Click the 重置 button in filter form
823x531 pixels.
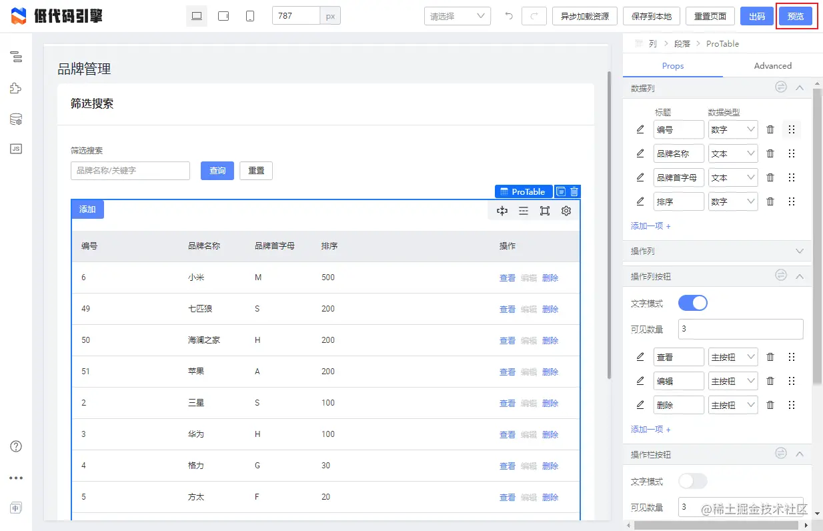point(256,171)
